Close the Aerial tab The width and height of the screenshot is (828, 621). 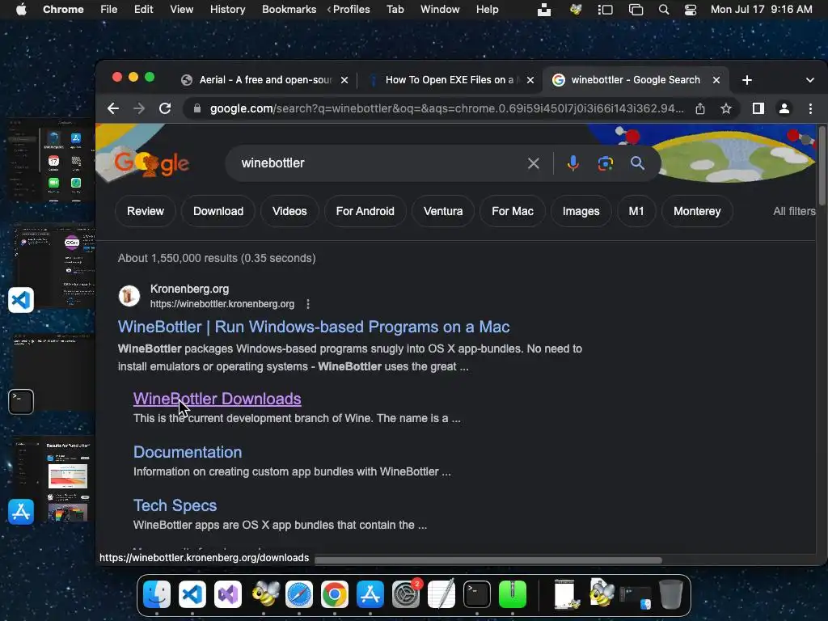click(344, 80)
